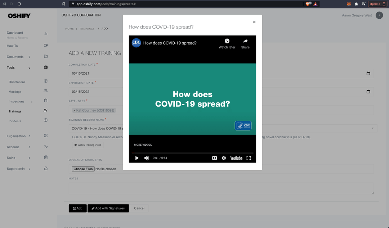The width and height of the screenshot is (389, 228).
Task: Click How To video camera icon
Action: point(46,46)
